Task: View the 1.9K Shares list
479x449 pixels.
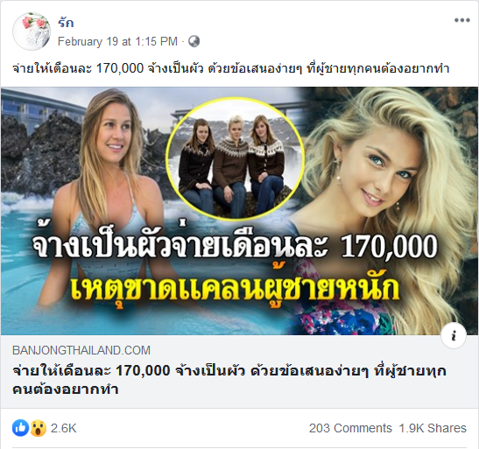Action: tap(433, 428)
